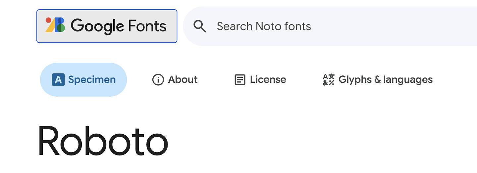Click the word 'Fonts' in the logo
Viewport: 477px width, 173px height.
(147, 26)
